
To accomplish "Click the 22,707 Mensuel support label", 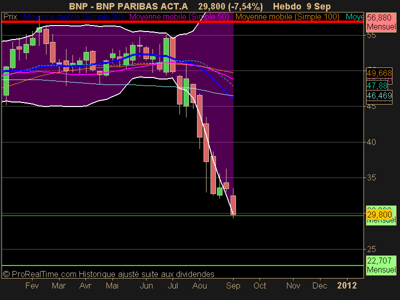I will click(381, 265).
